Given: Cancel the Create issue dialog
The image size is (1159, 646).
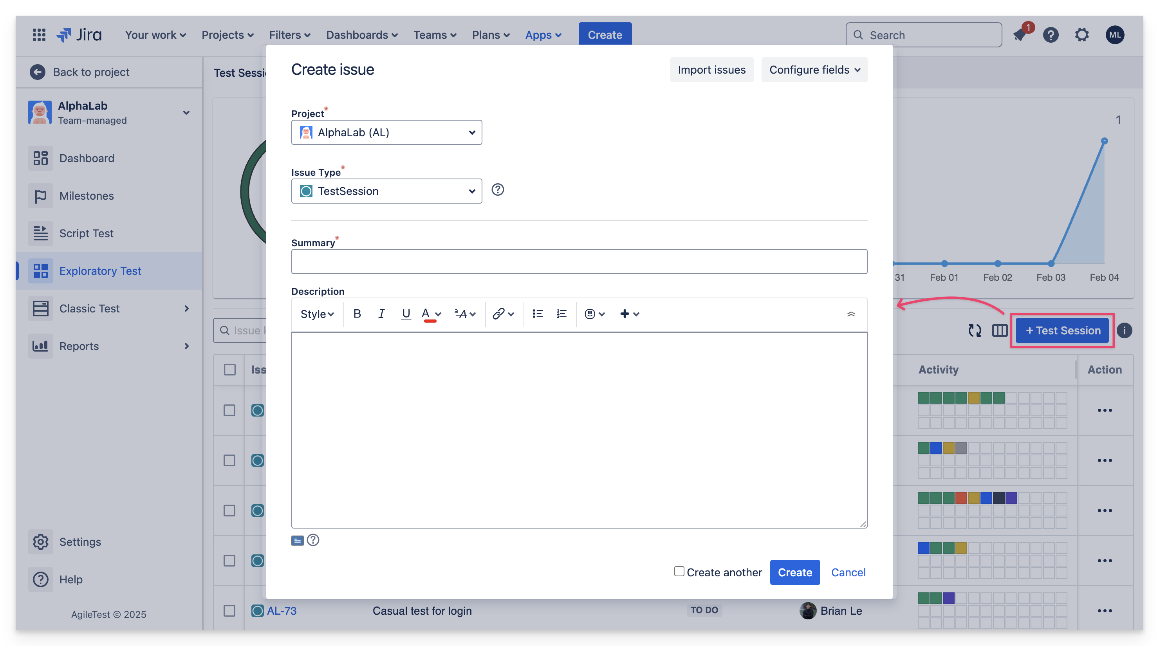Looking at the screenshot, I should [848, 572].
